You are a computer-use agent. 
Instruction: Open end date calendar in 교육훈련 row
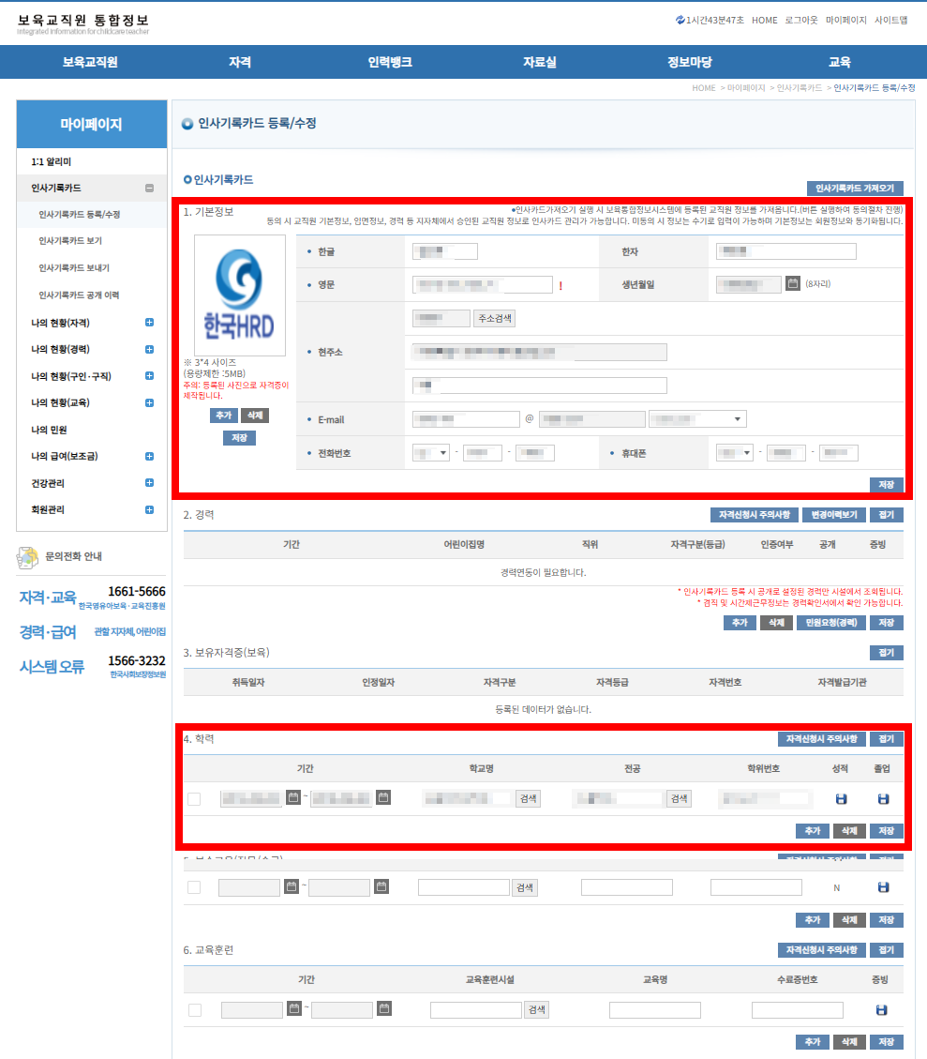384,1008
